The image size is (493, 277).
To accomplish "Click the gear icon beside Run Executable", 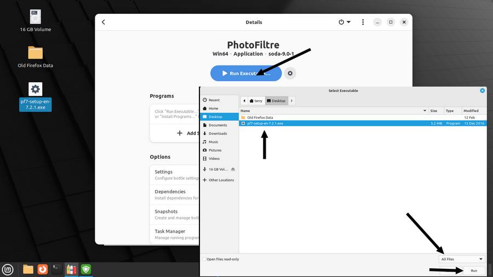I will click(290, 73).
